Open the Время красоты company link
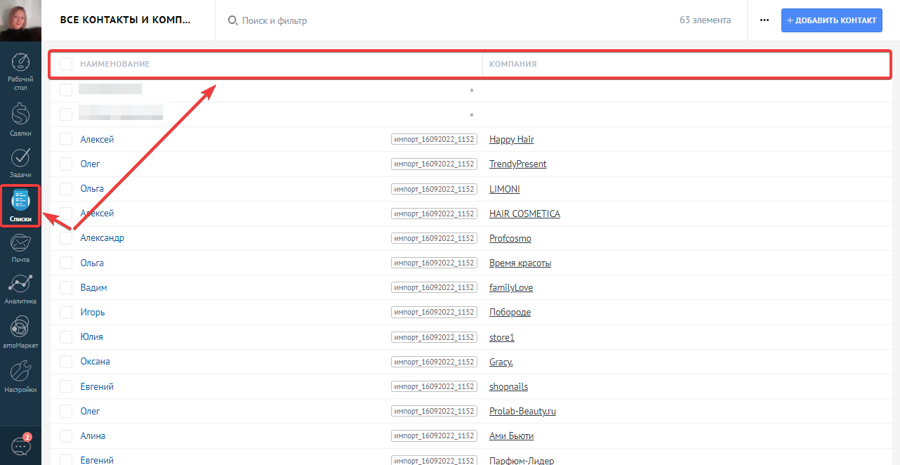Viewport: 900px width, 465px height. click(520, 263)
